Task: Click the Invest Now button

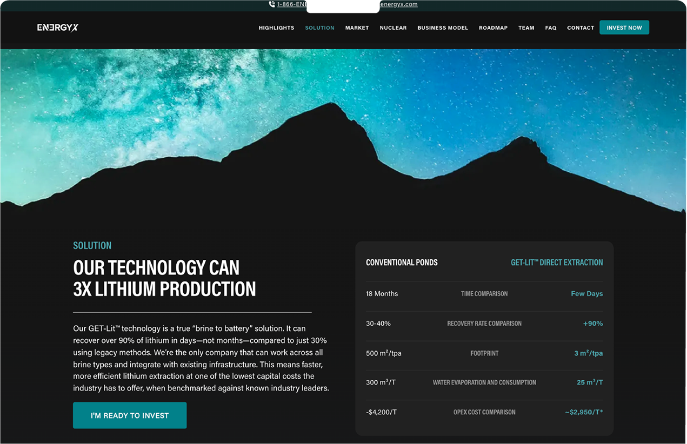Action: pos(624,28)
